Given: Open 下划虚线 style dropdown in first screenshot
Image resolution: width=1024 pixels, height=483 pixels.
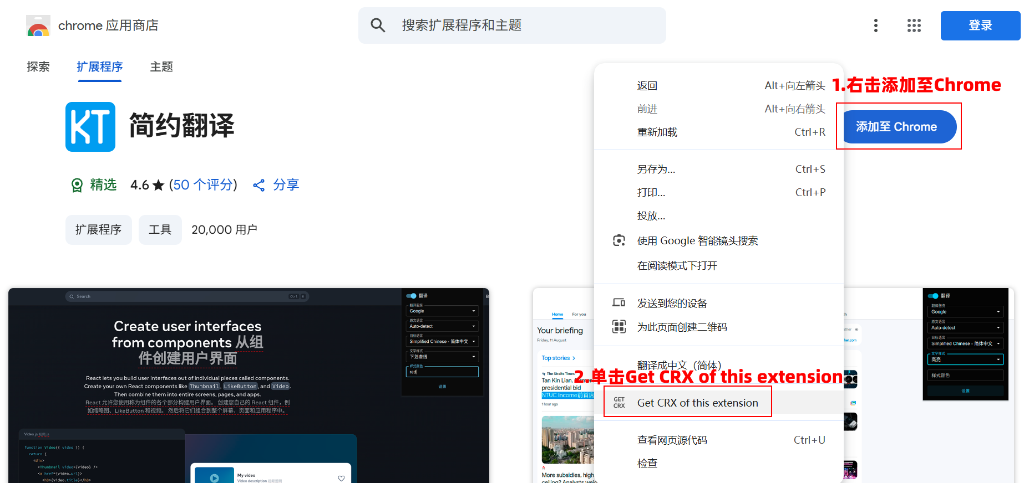Looking at the screenshot, I should point(442,357).
